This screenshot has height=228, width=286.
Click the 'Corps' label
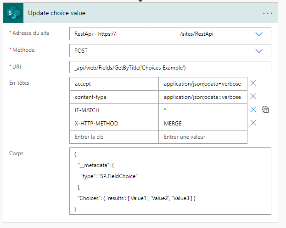coord(16,153)
